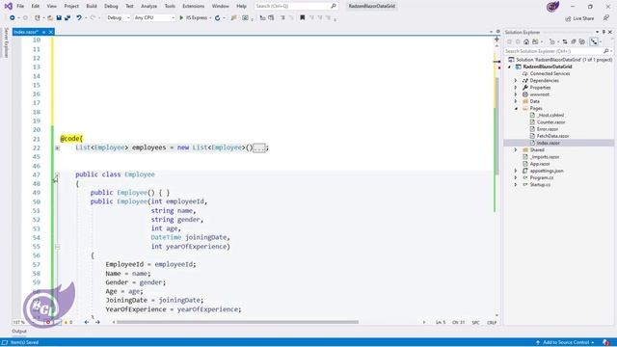Pin the Index.razor tab
The width and height of the screenshot is (617, 347).
43,32
